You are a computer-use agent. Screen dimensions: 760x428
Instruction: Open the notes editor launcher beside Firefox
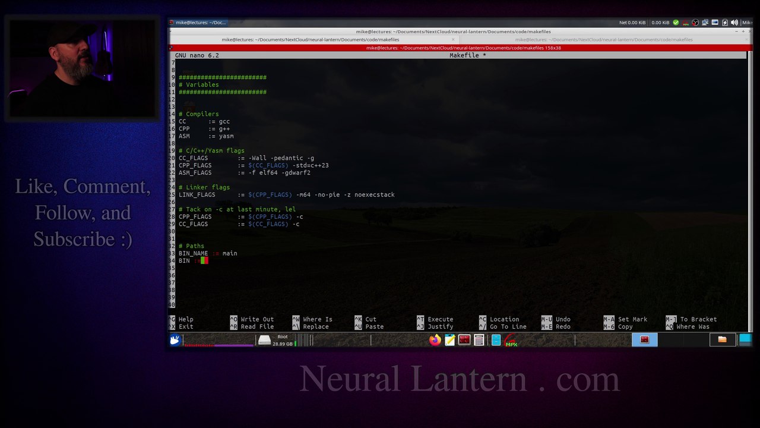coord(450,340)
